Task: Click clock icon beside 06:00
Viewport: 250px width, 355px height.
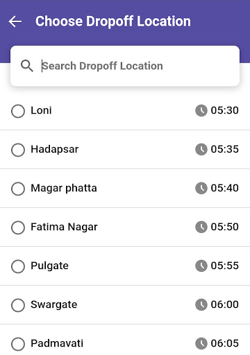Action: (x=201, y=304)
